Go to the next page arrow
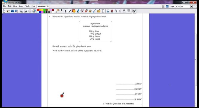Screen dimensions: 199x108 26,11
